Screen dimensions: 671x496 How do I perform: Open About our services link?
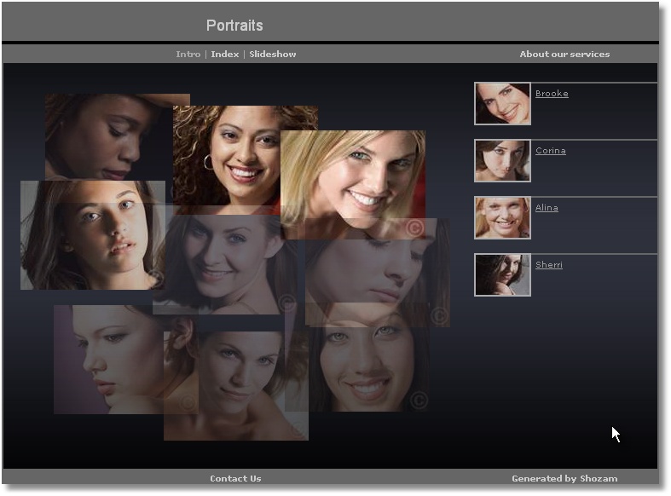click(564, 55)
